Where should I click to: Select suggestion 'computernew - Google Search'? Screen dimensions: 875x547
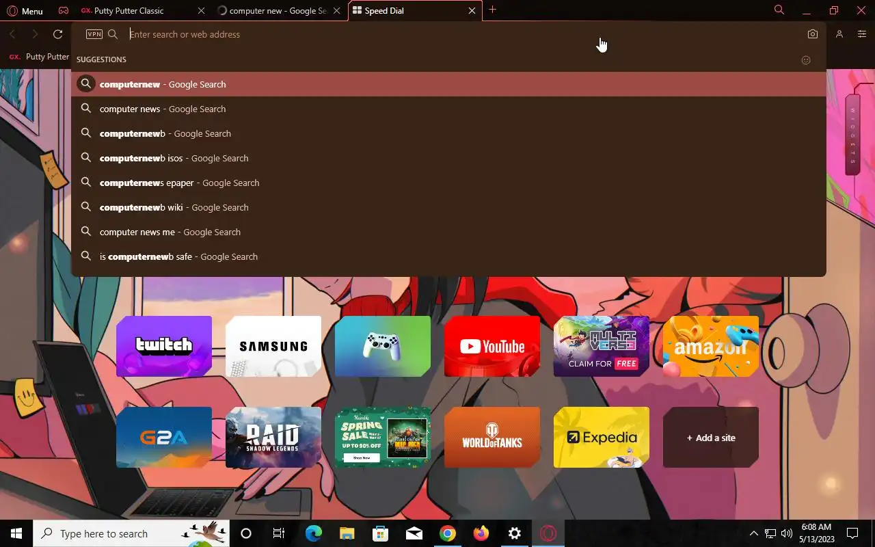[x=448, y=84]
